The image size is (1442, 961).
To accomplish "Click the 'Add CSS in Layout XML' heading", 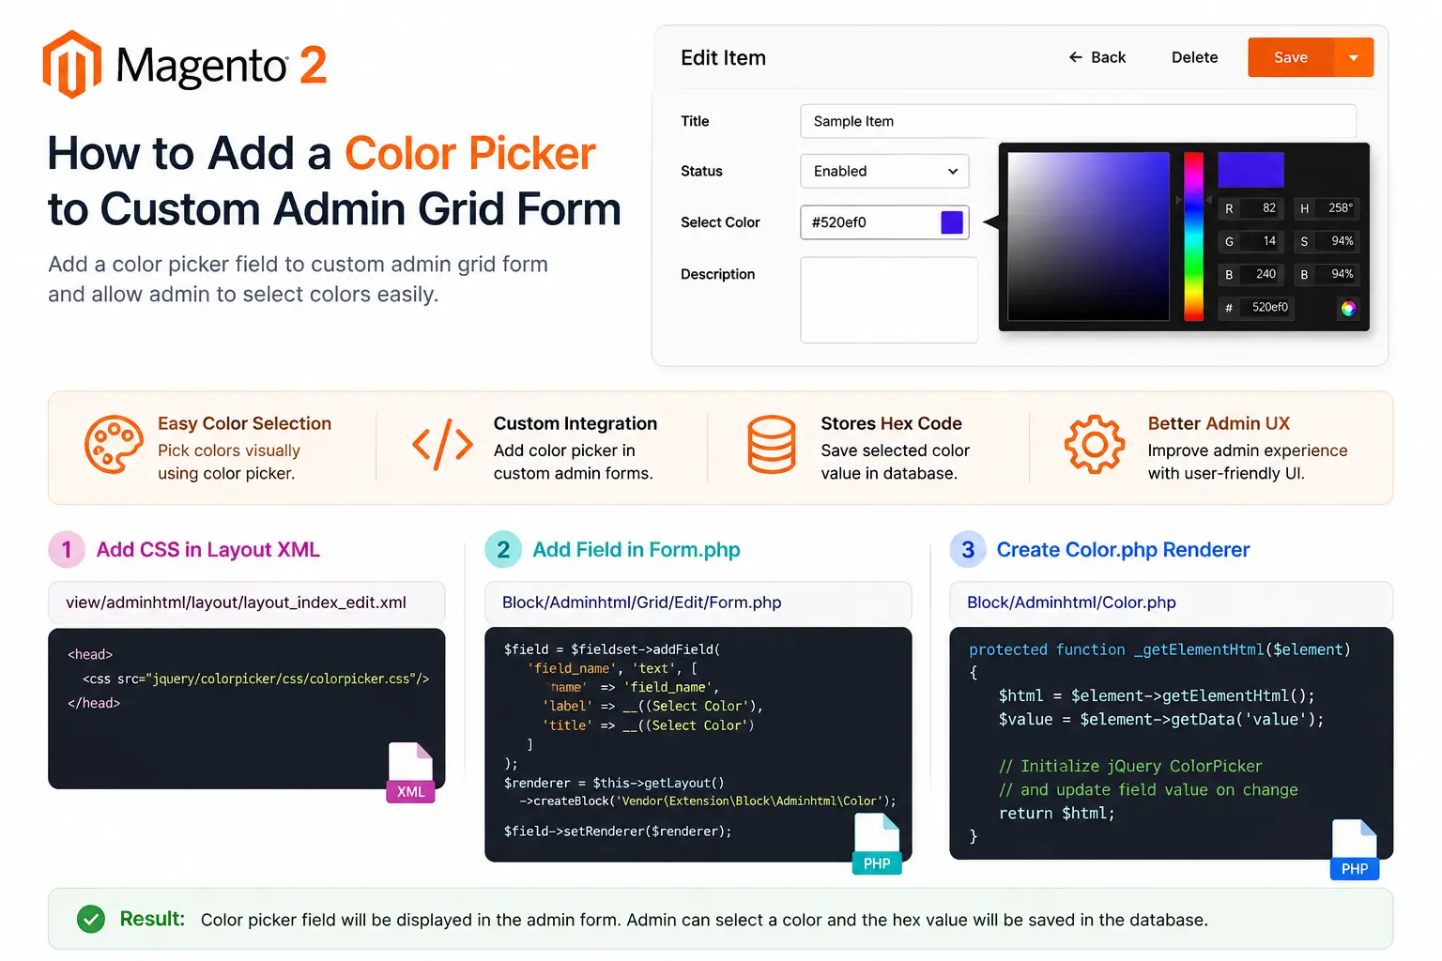I will [208, 550].
